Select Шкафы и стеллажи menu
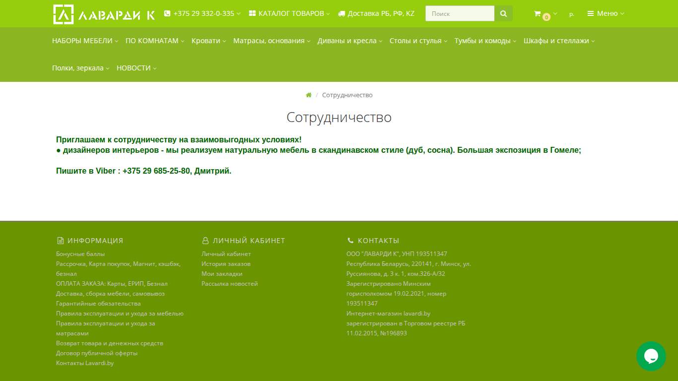The image size is (678, 381). [559, 41]
